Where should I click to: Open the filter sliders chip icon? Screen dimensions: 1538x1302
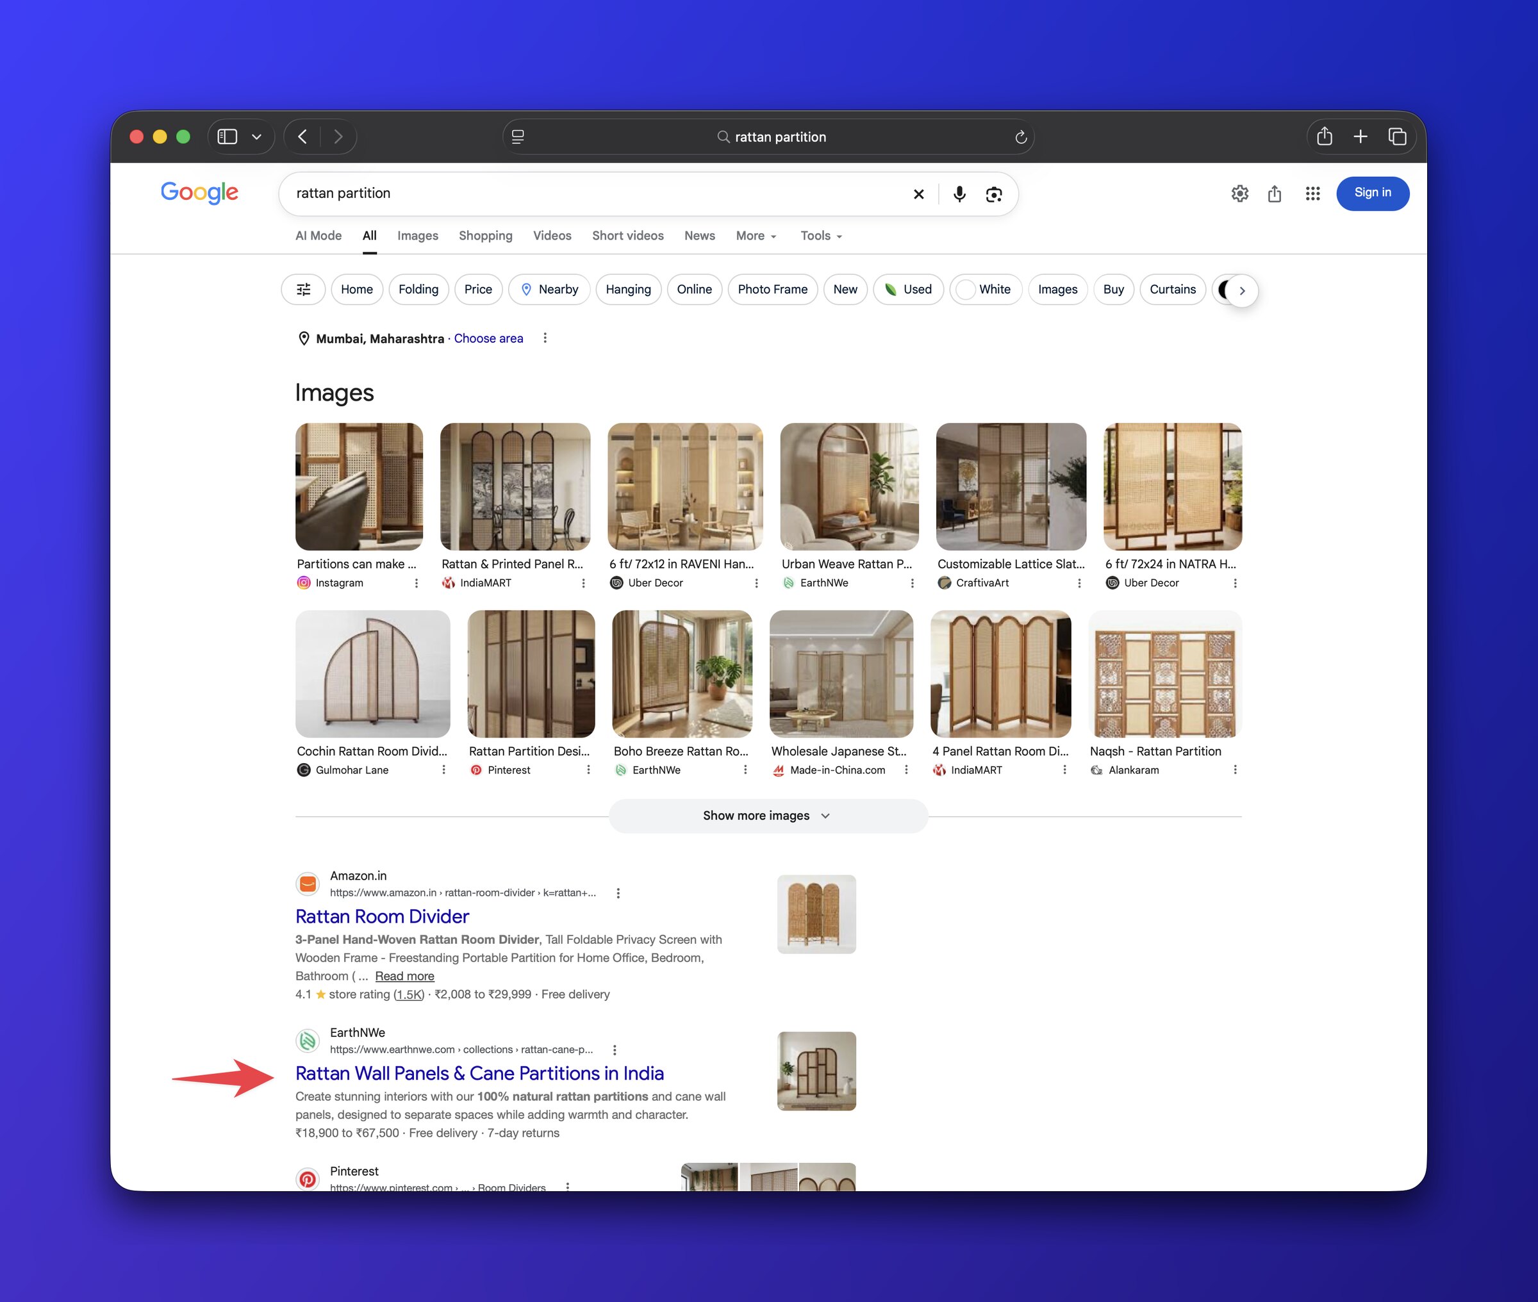[x=303, y=290]
